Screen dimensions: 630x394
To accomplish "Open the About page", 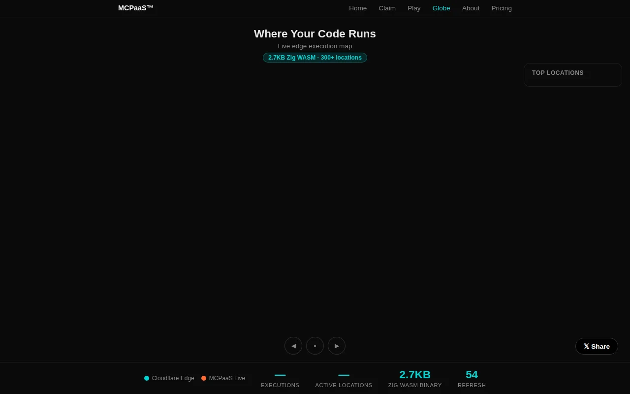I will [471, 8].
